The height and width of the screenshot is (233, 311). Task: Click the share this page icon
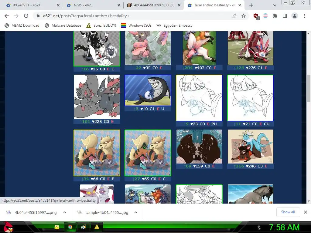234,16
